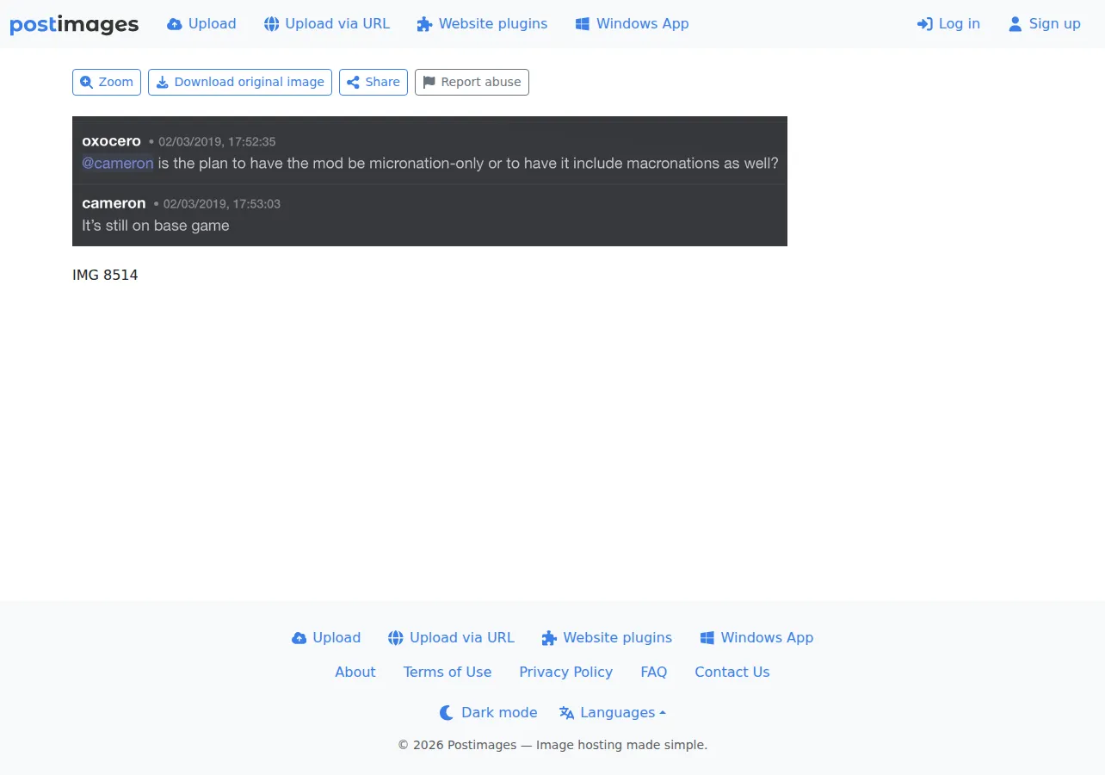
Task: Click the puzzle piece Website plugins icon
Action: 424,24
